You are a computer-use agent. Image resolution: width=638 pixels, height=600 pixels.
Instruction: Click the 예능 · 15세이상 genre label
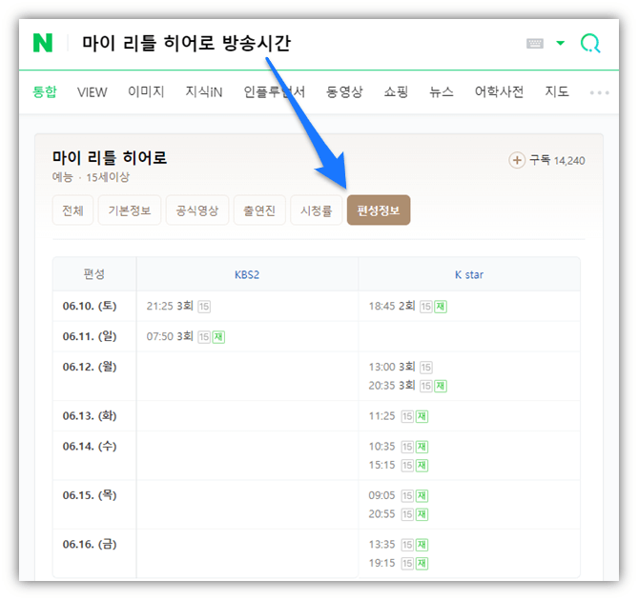91,177
